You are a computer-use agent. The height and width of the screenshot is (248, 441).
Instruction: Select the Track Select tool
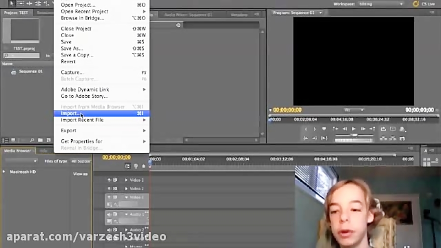(x=21, y=3)
